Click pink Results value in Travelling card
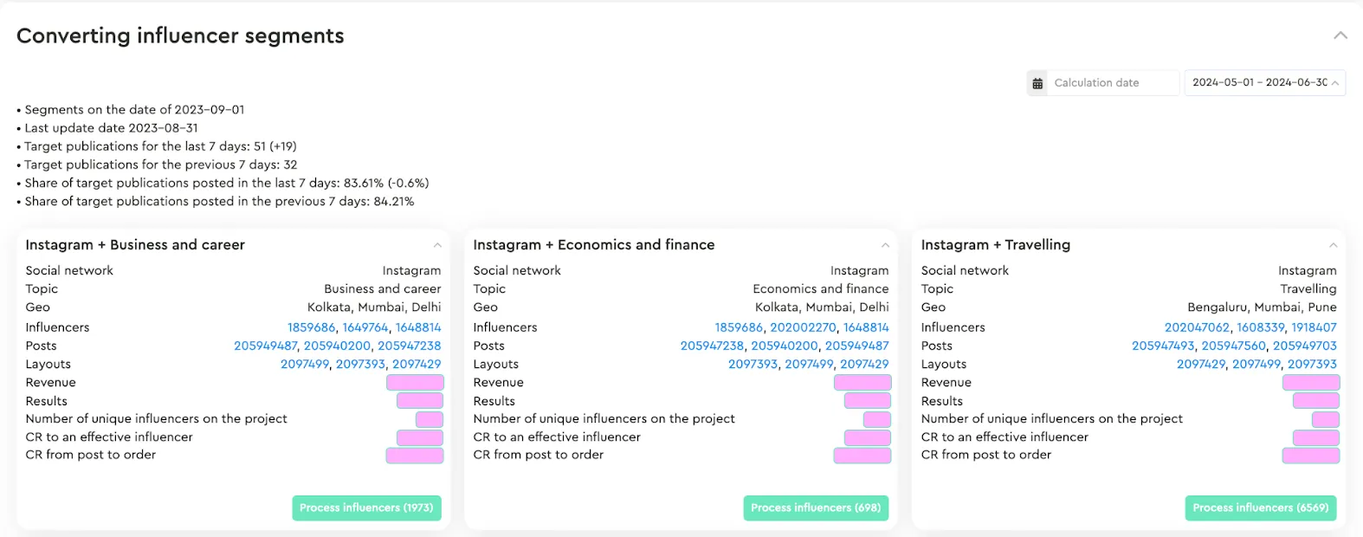The width and height of the screenshot is (1363, 537). pos(1315,401)
